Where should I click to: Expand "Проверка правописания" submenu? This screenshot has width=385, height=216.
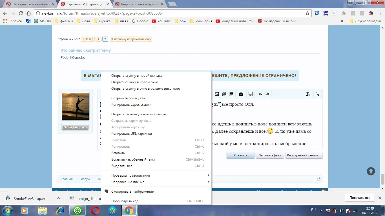pyautogui.click(x=209, y=175)
